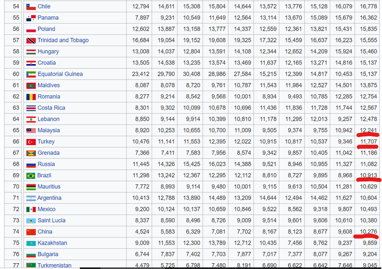Open the Turkey country link
Screen dimensions: 382x269
click(x=46, y=141)
